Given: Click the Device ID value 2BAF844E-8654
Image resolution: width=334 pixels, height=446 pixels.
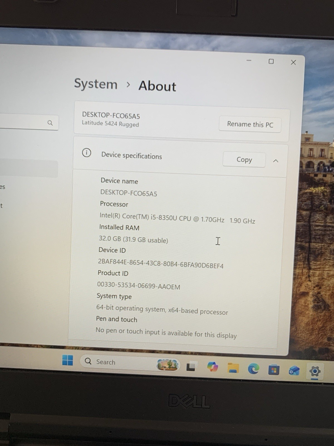Looking at the screenshot, I should click(161, 264).
